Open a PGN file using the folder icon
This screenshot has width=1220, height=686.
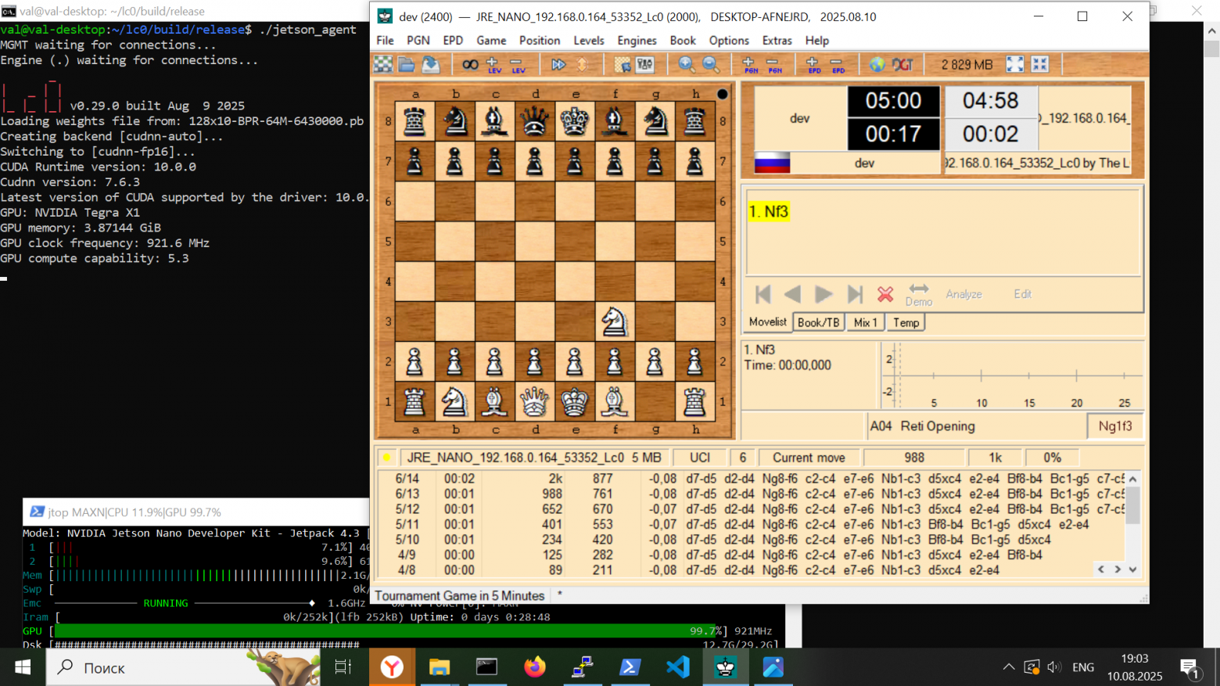407,64
